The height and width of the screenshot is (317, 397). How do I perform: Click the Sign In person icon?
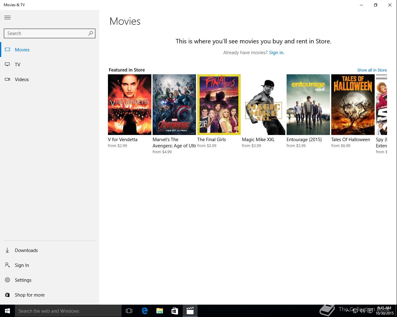point(7,265)
